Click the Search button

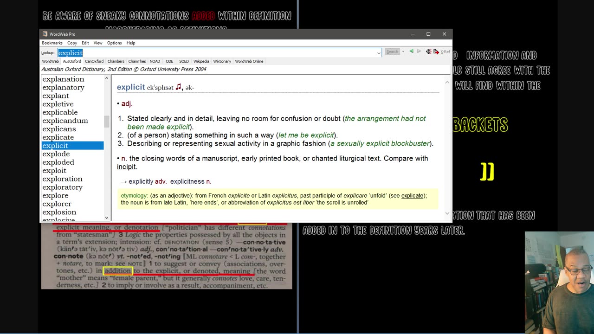coord(392,51)
